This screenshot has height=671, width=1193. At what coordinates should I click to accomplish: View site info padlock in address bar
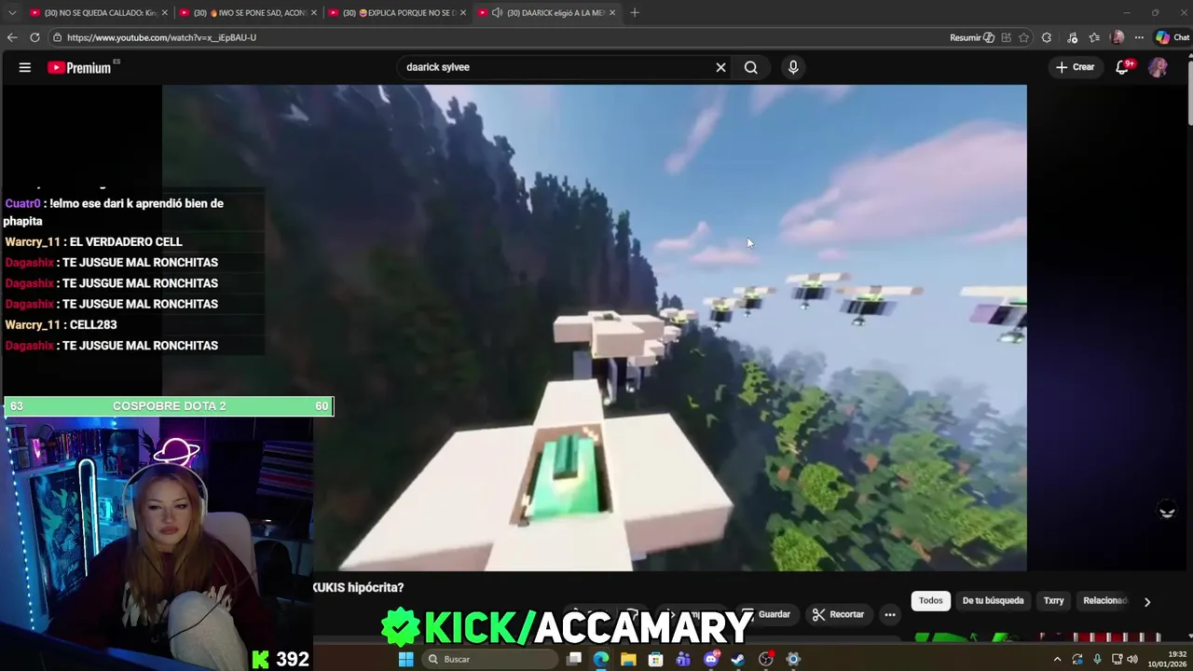tap(58, 37)
